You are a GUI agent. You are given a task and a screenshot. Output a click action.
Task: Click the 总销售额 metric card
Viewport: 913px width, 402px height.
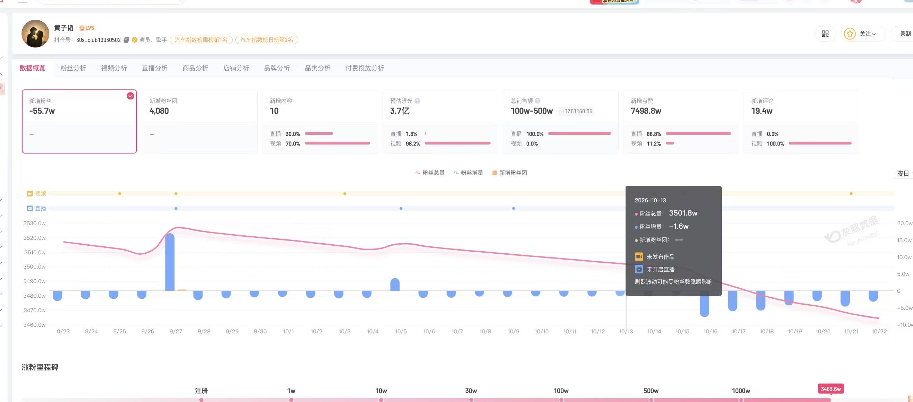[561, 121]
